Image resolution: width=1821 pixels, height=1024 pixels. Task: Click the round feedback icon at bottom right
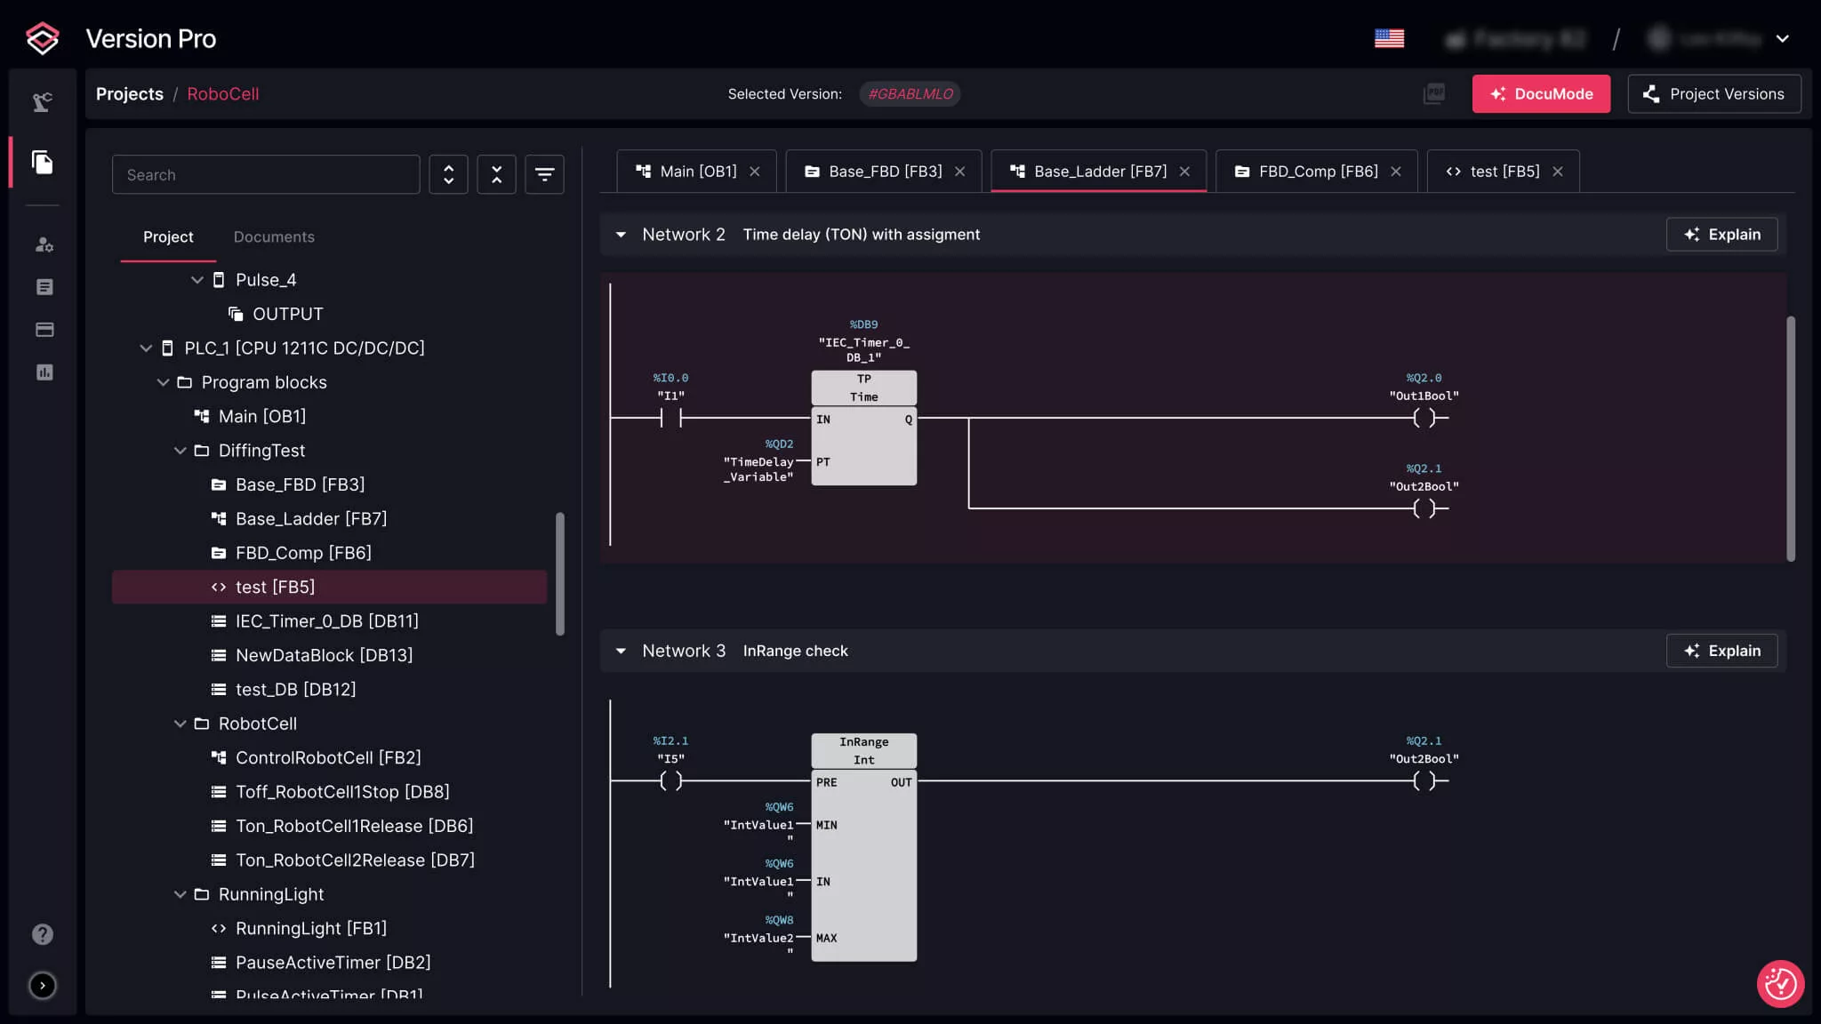(x=1780, y=984)
